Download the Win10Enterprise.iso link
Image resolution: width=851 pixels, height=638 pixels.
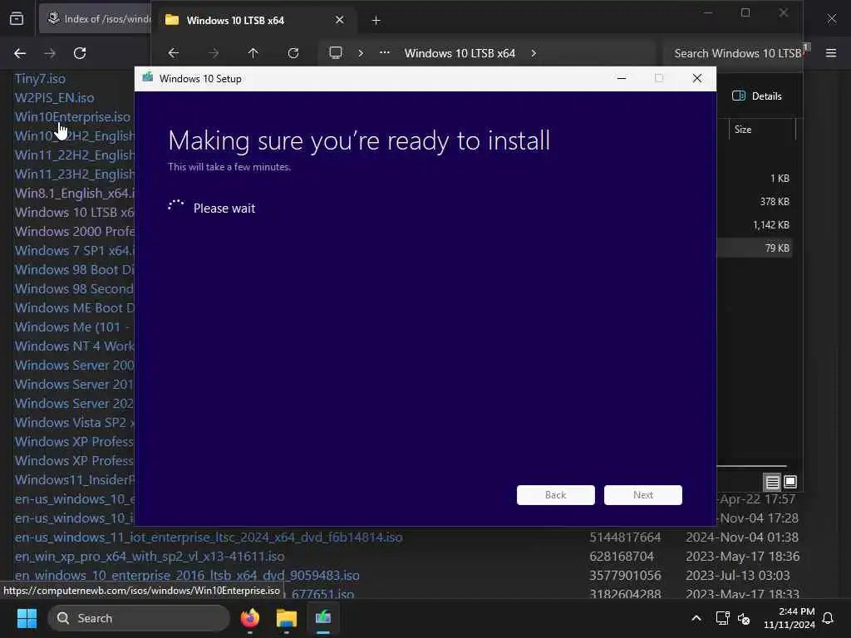[73, 116]
